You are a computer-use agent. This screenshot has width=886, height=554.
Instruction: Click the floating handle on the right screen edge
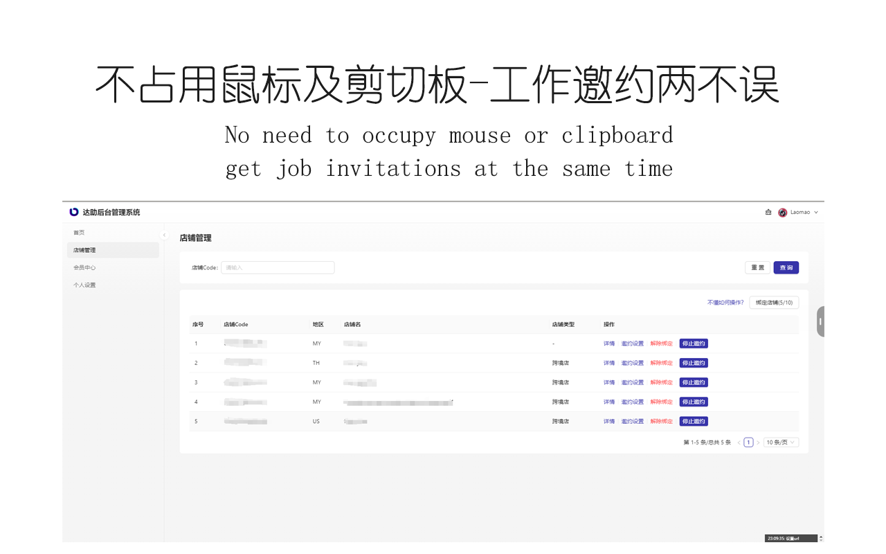coord(820,321)
